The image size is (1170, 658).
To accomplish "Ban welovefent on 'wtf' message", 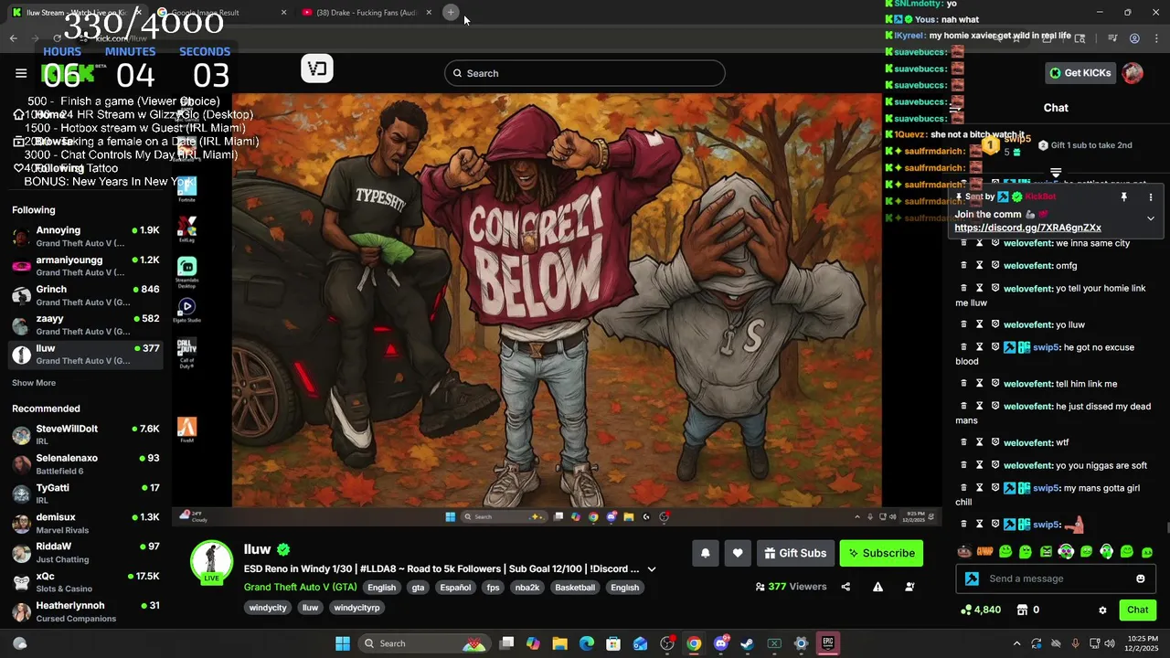I will point(995,442).
